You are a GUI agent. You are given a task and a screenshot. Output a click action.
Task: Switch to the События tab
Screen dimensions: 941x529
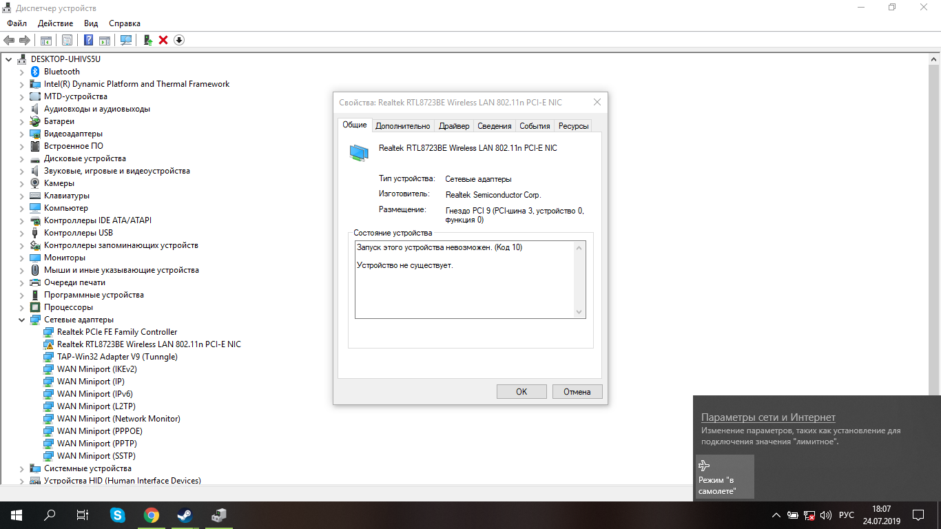coord(535,126)
